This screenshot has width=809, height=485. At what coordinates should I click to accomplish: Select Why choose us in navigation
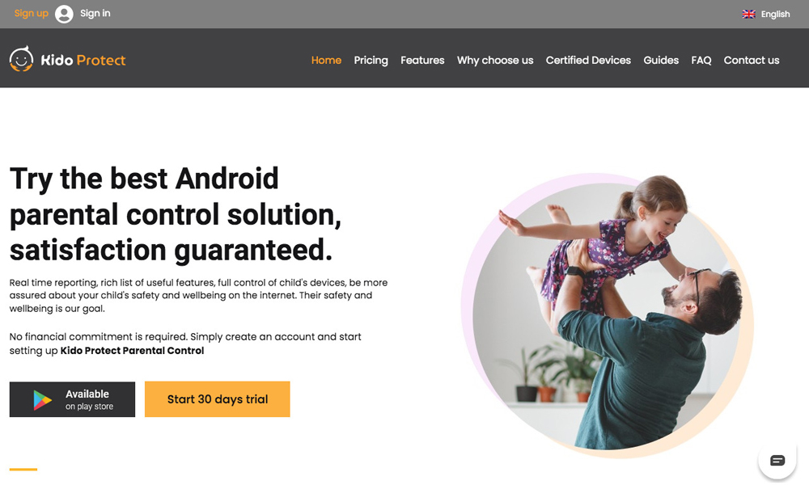(x=495, y=61)
